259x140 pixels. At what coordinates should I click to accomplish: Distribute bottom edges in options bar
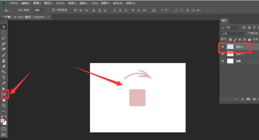coord(126,10)
